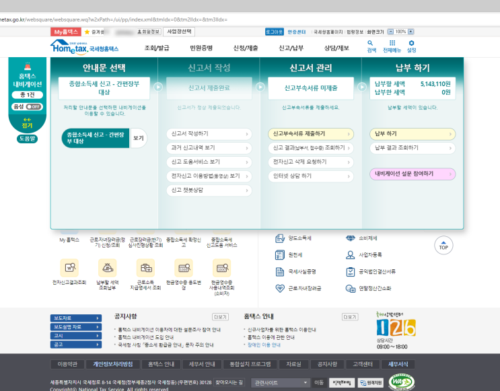The image size is (500, 391).
Task: Click 과거 신고내역 보기
Action: tap(209, 148)
